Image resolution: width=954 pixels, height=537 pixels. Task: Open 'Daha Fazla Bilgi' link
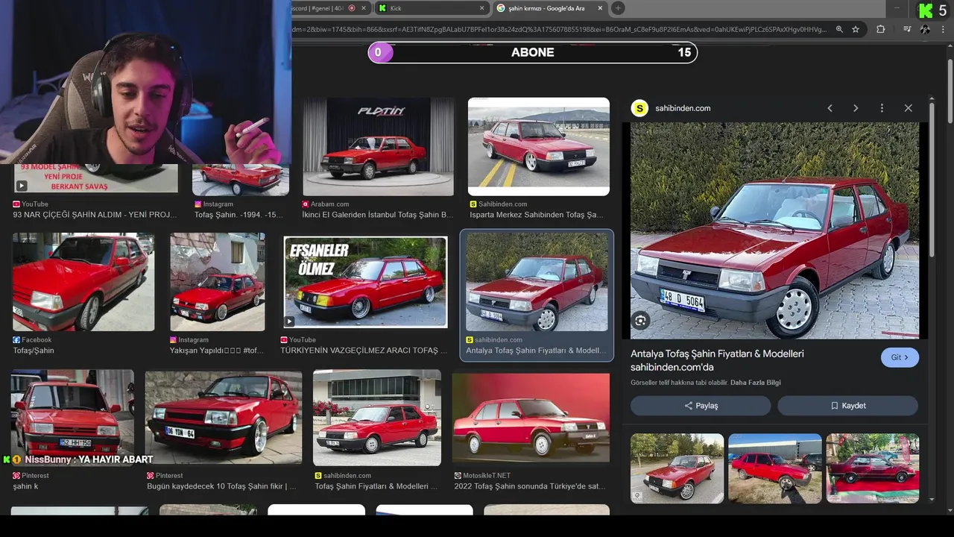point(756,383)
